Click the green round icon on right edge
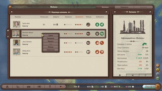 tap(158, 78)
